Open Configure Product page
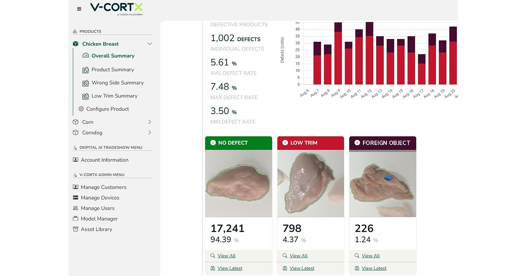This screenshot has width=527, height=276. (x=107, y=109)
